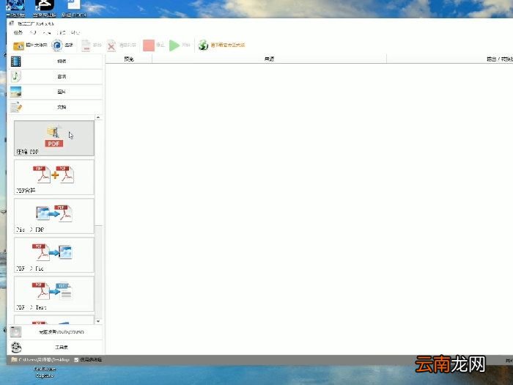Expand the Video category section

pyautogui.click(x=56, y=61)
